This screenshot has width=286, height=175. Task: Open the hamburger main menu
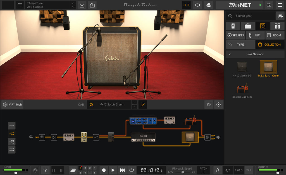pyautogui.click(x=280, y=5)
